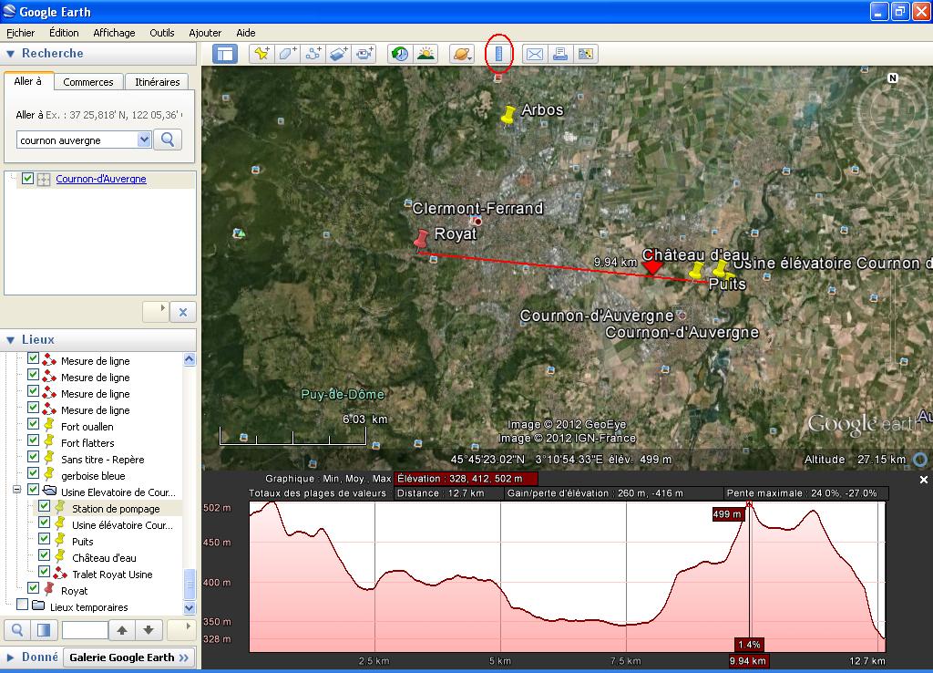Click small arrow button right of down arrow
The width and height of the screenshot is (933, 673).
coord(181,629)
